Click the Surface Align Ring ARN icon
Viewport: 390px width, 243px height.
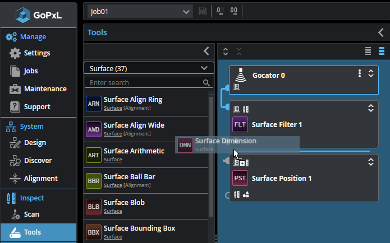(x=94, y=104)
